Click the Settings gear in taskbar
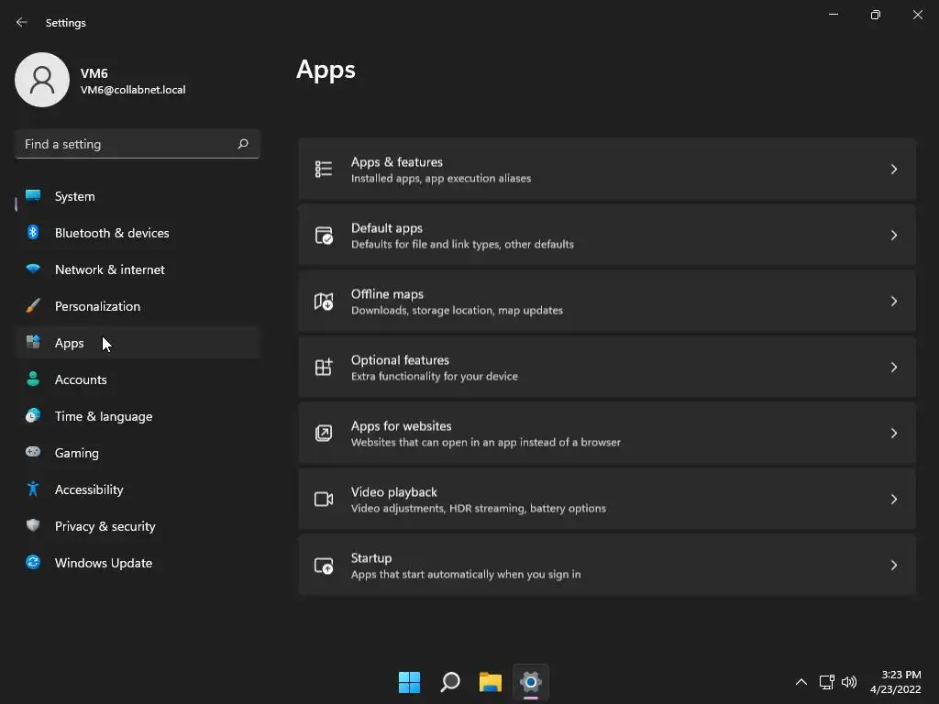The height and width of the screenshot is (704, 939). point(531,682)
